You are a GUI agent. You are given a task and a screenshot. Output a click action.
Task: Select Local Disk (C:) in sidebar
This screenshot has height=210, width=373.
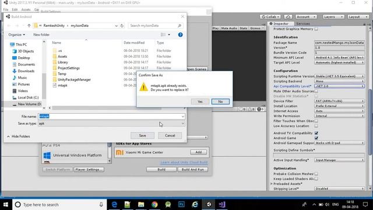point(28,97)
